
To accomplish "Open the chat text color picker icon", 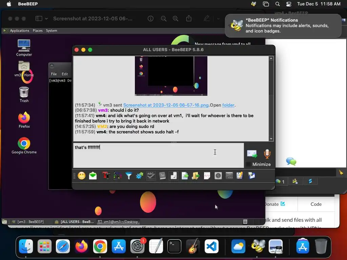I will tap(118, 176).
